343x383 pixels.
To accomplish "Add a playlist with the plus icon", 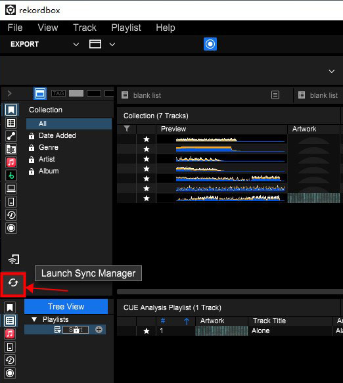I will click(99, 330).
